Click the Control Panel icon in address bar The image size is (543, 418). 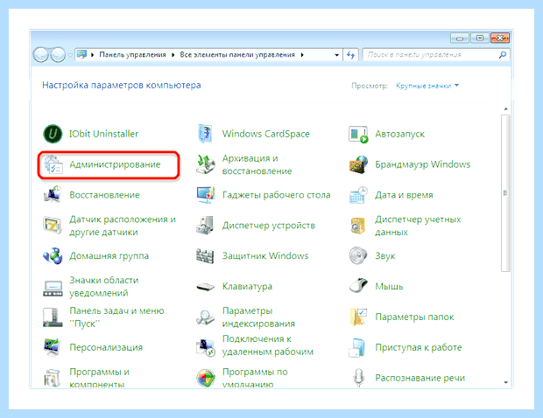click(81, 54)
